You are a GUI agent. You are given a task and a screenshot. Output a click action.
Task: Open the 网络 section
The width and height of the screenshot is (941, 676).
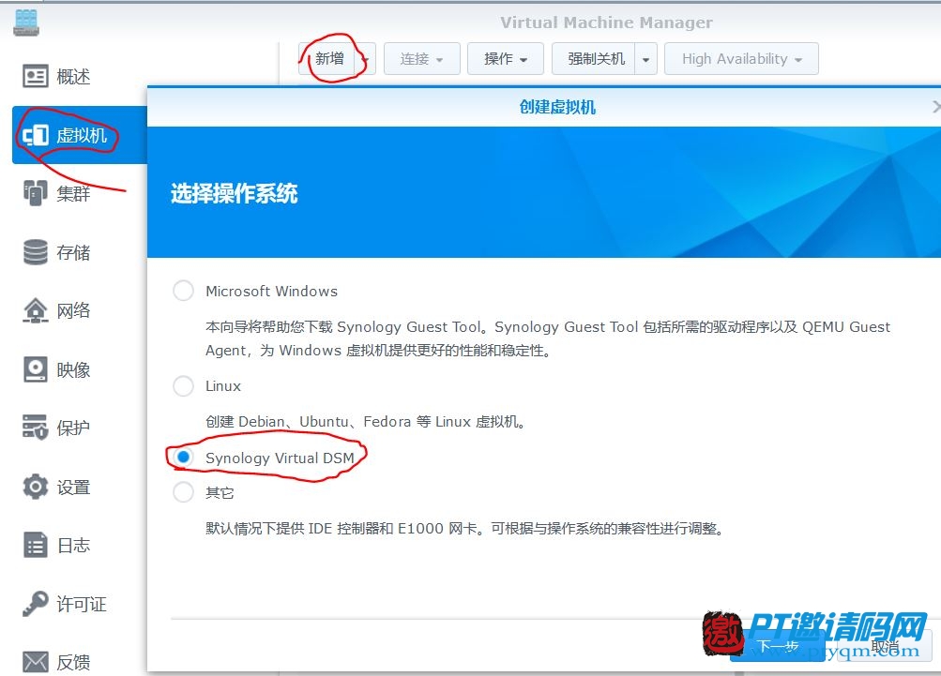tap(74, 310)
